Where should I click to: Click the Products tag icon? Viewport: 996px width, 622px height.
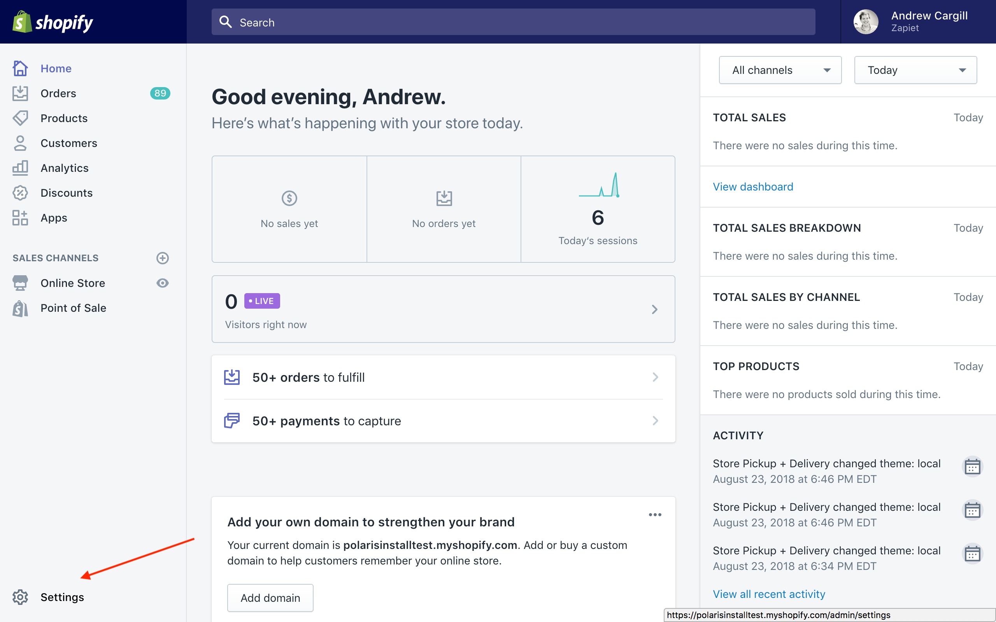(x=20, y=118)
